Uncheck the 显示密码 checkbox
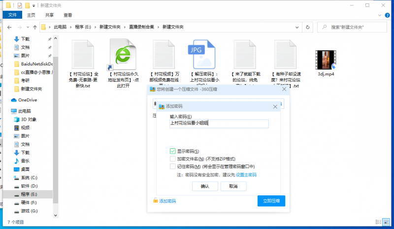 pyautogui.click(x=172, y=151)
